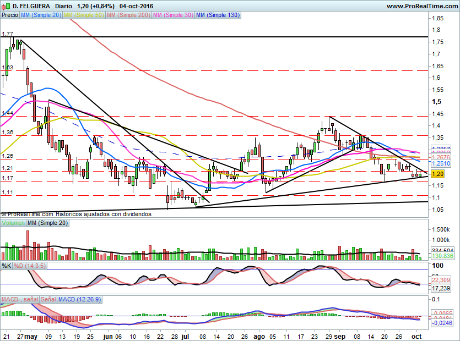Open the %D (14 3 5) stochastic settings

[31, 266]
